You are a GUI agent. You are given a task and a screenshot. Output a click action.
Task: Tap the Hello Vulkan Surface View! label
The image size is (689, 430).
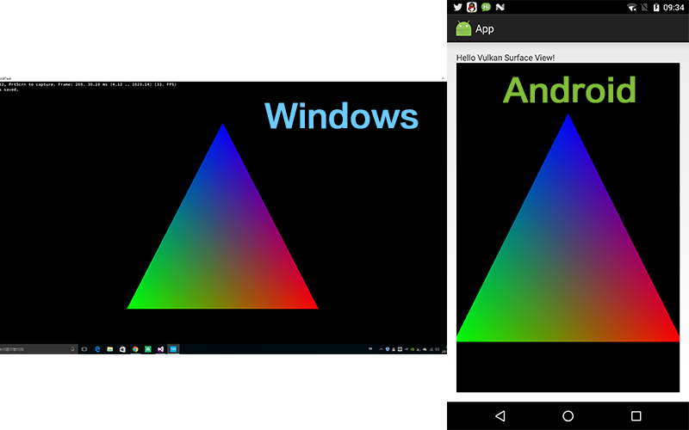[x=506, y=58]
